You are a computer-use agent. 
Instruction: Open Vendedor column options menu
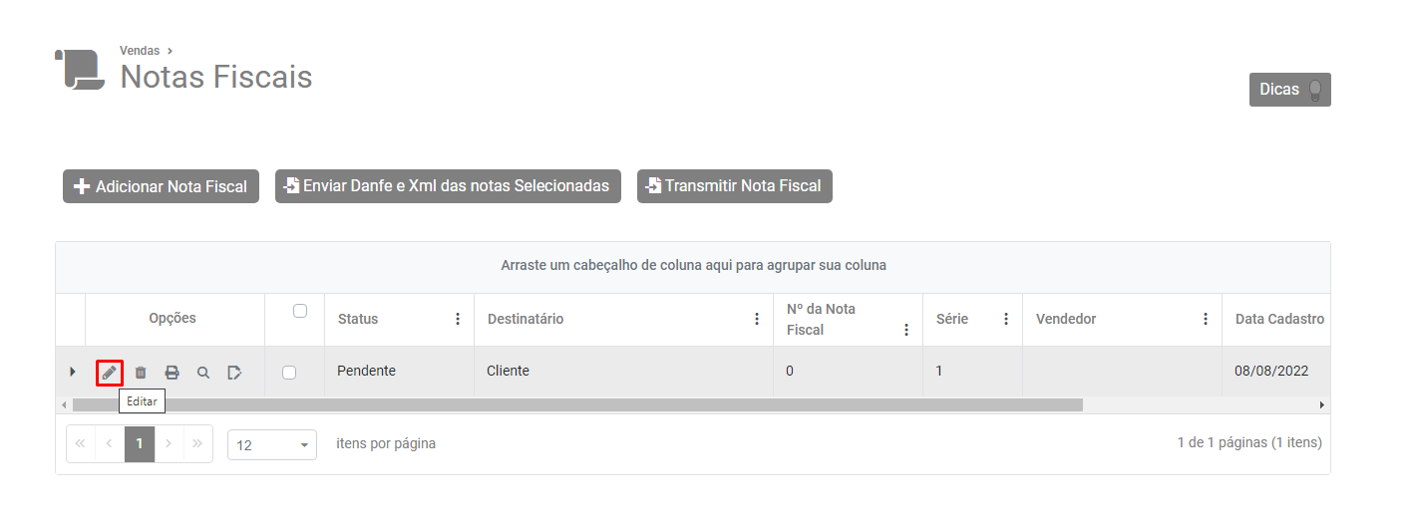[1206, 319]
